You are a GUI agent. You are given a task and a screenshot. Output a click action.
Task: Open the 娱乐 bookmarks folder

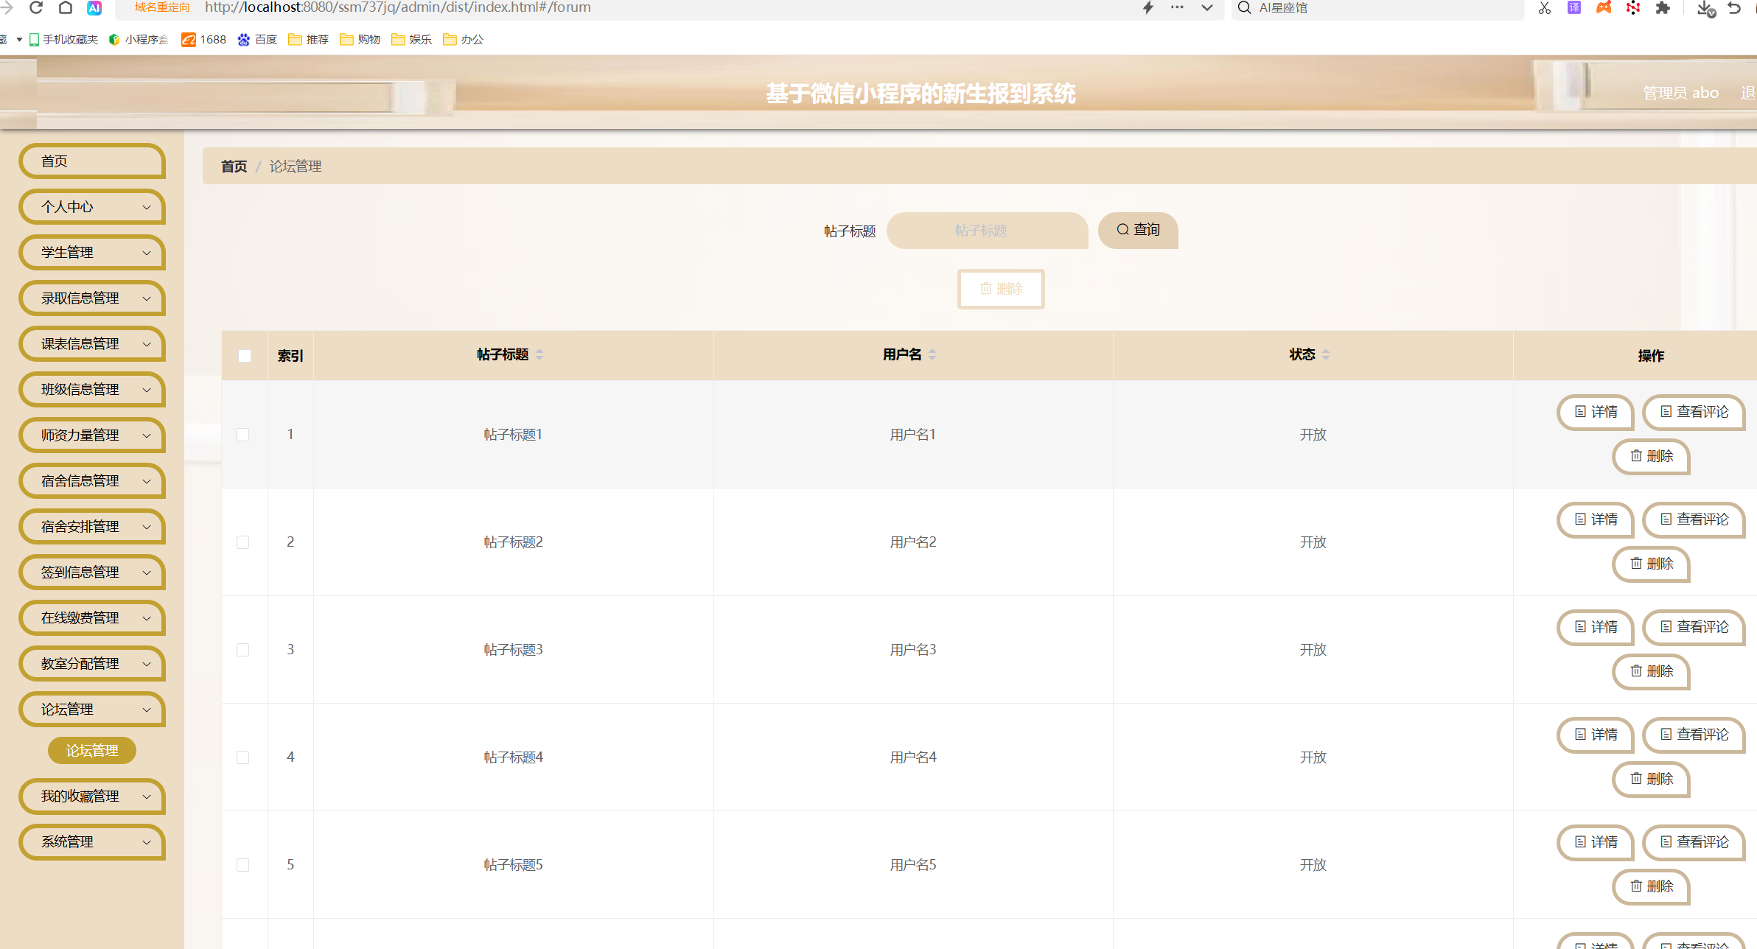click(411, 39)
